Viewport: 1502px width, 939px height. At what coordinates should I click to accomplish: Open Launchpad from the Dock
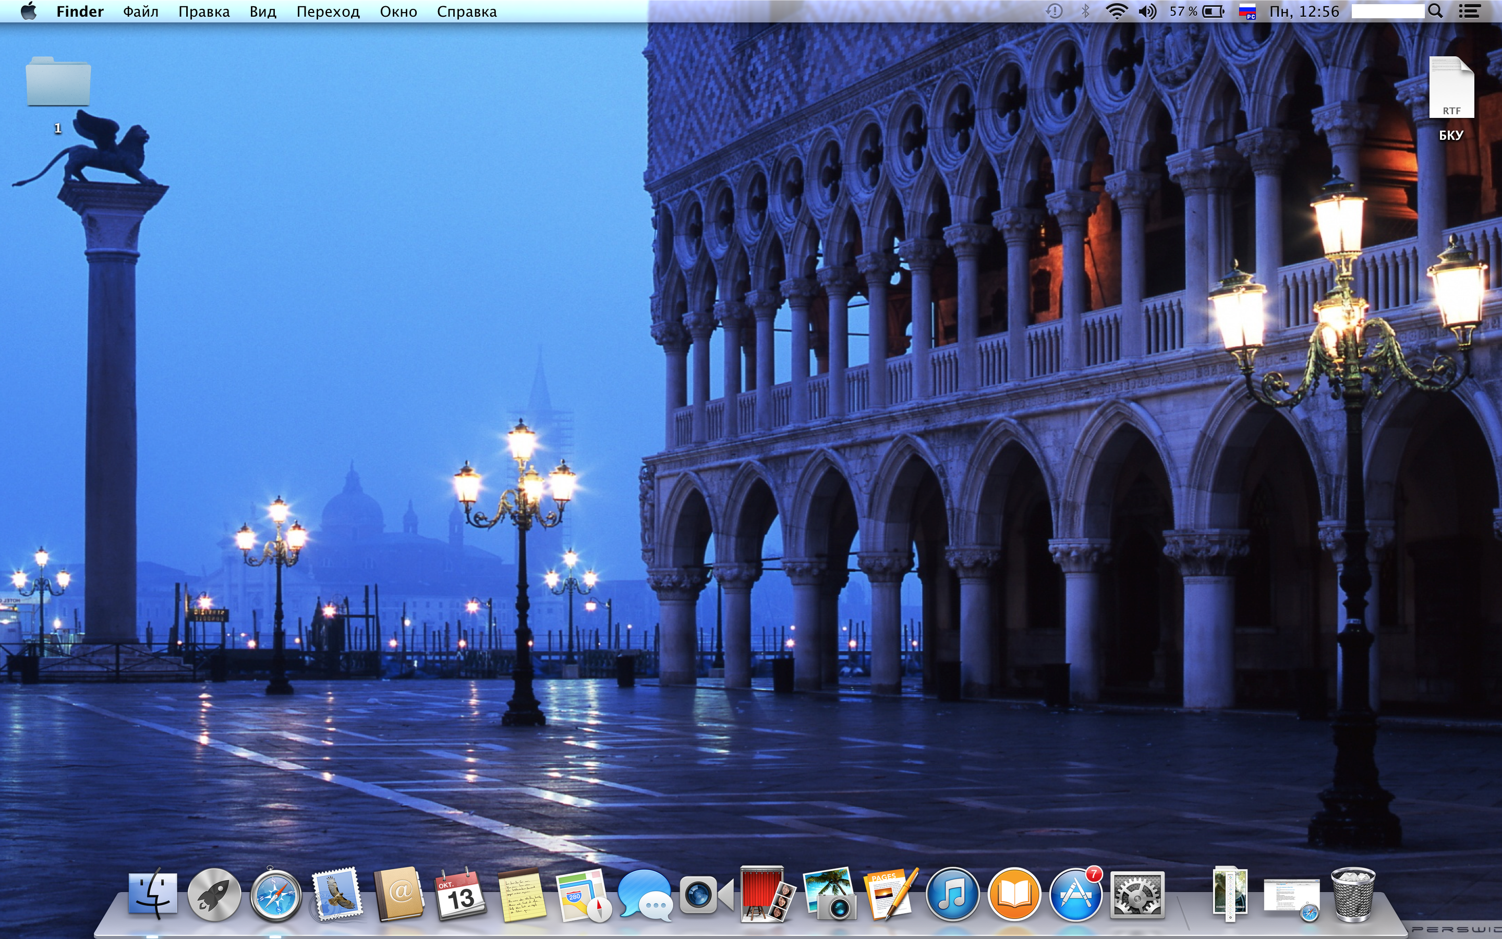click(214, 895)
